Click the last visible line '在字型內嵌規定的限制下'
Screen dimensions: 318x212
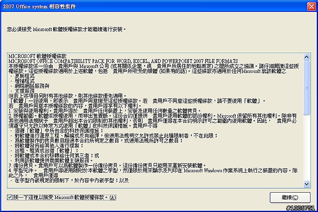(72, 180)
